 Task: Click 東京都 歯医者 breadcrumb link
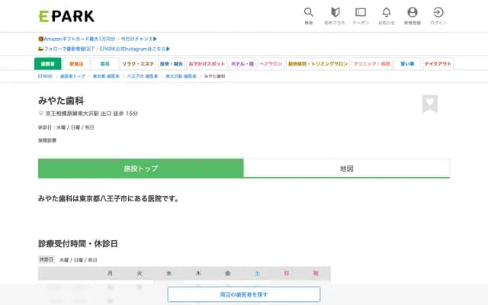pos(107,77)
